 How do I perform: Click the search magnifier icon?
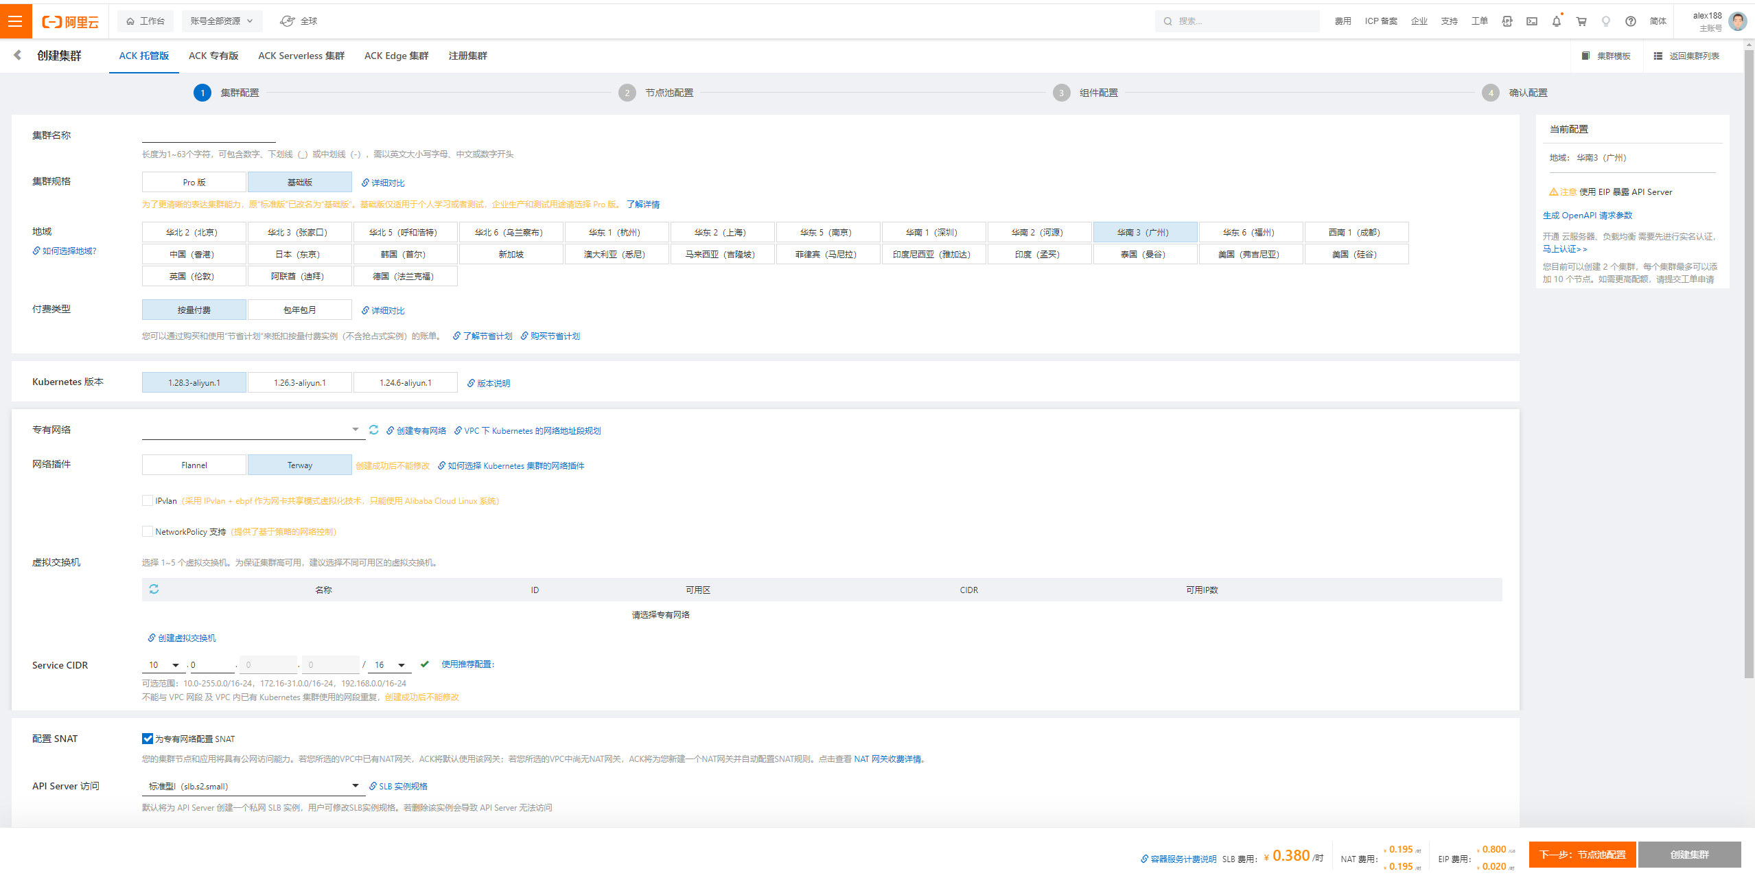pos(1167,21)
